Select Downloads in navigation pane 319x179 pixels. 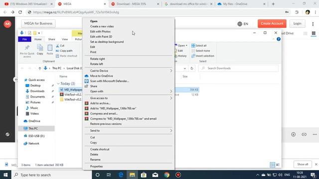(37, 91)
